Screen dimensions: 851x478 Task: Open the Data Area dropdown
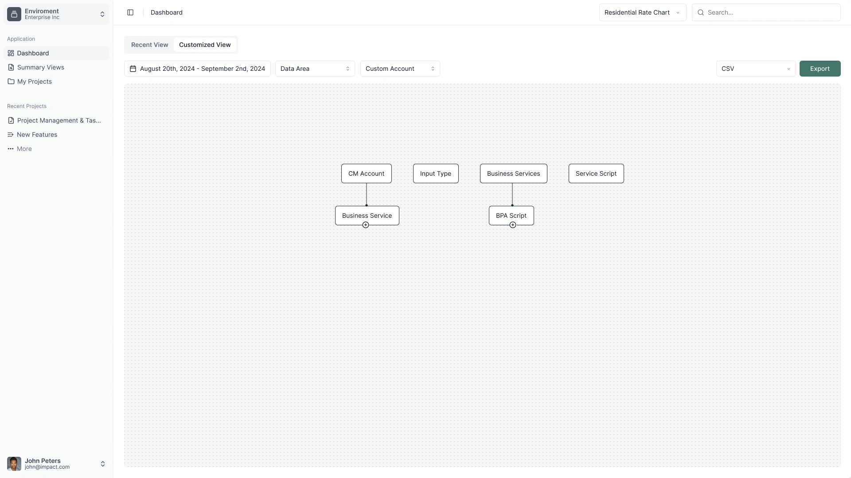(x=315, y=69)
